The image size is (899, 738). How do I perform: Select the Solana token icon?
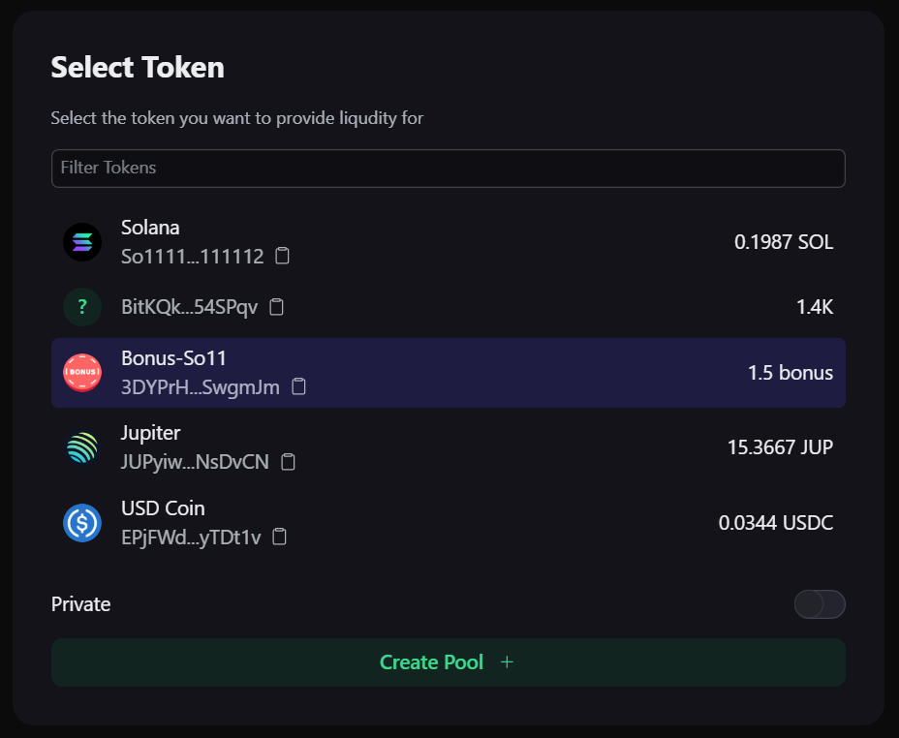coord(82,241)
